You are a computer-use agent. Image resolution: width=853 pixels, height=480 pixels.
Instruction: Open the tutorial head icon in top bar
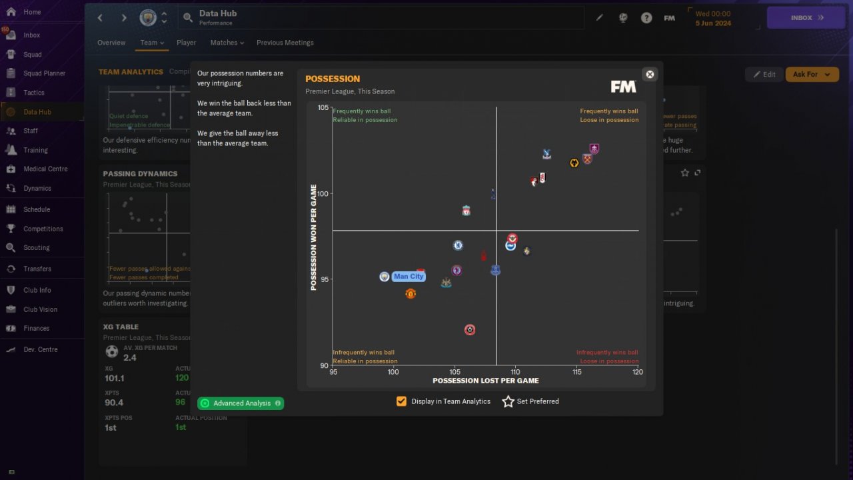[x=623, y=18]
